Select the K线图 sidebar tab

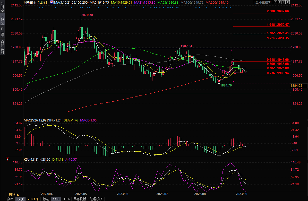click(3, 20)
